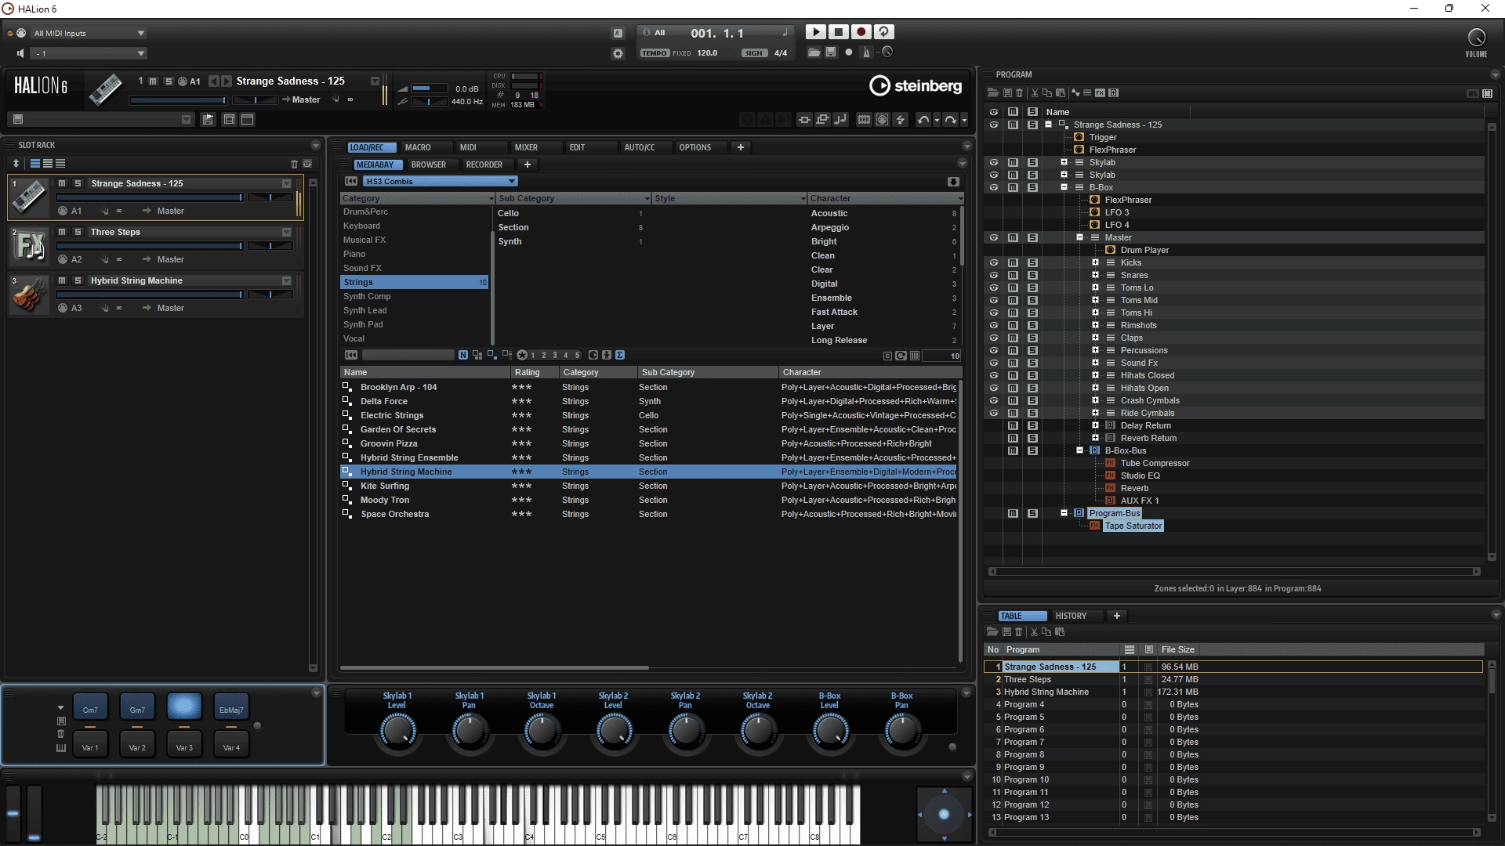This screenshot has height=846, width=1505.
Task: Expand the first Skylab layer node
Action: pyautogui.click(x=1064, y=162)
